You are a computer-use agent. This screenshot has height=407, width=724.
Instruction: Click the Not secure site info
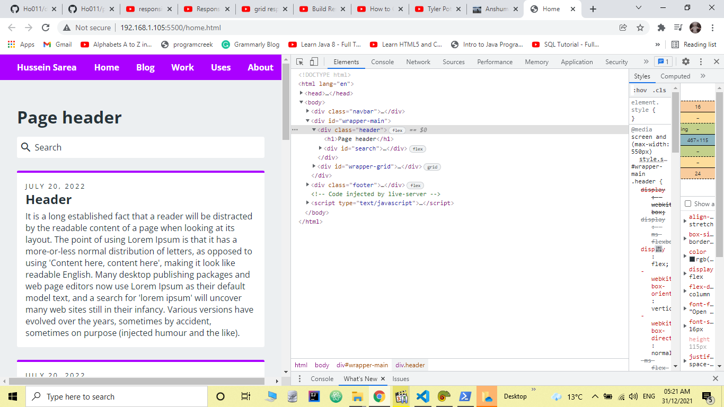[x=87, y=28]
